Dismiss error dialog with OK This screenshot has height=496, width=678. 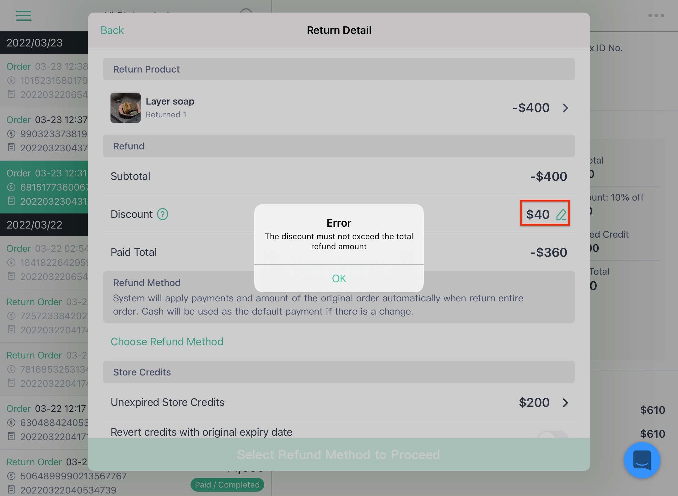(x=339, y=278)
